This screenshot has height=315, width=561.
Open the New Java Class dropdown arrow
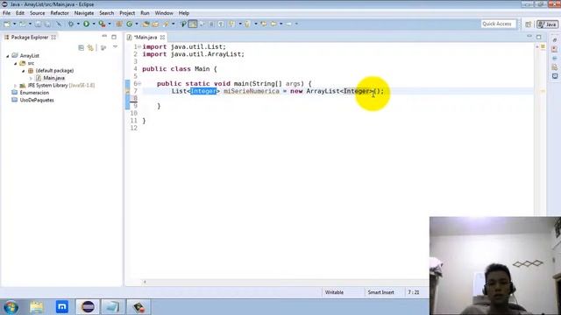tap(137, 24)
